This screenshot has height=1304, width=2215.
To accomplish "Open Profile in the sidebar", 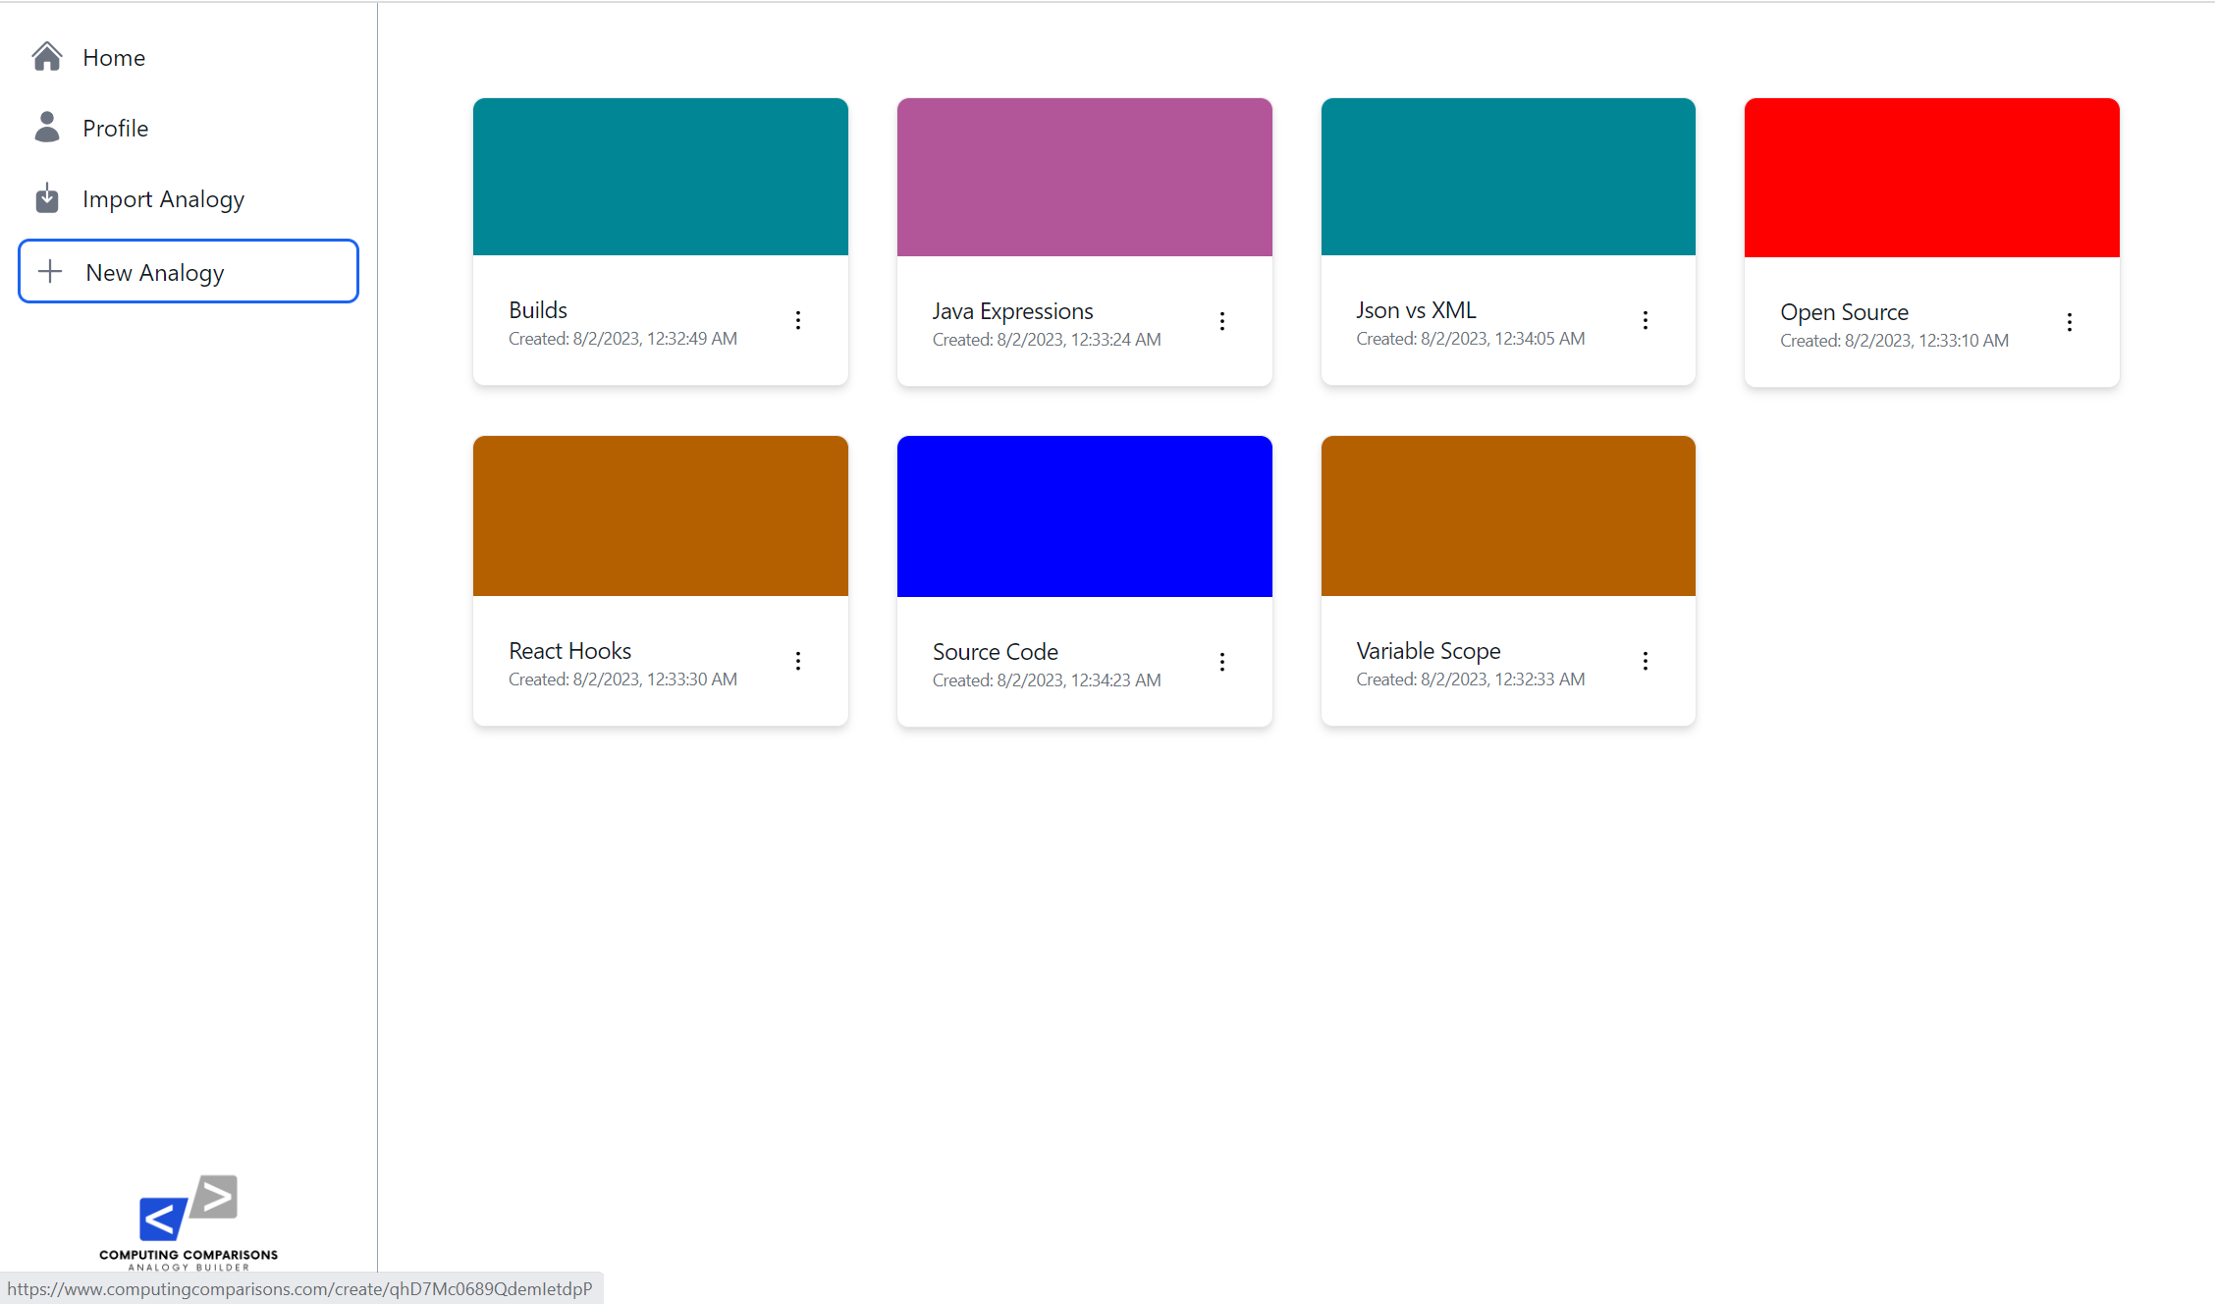I will point(189,128).
